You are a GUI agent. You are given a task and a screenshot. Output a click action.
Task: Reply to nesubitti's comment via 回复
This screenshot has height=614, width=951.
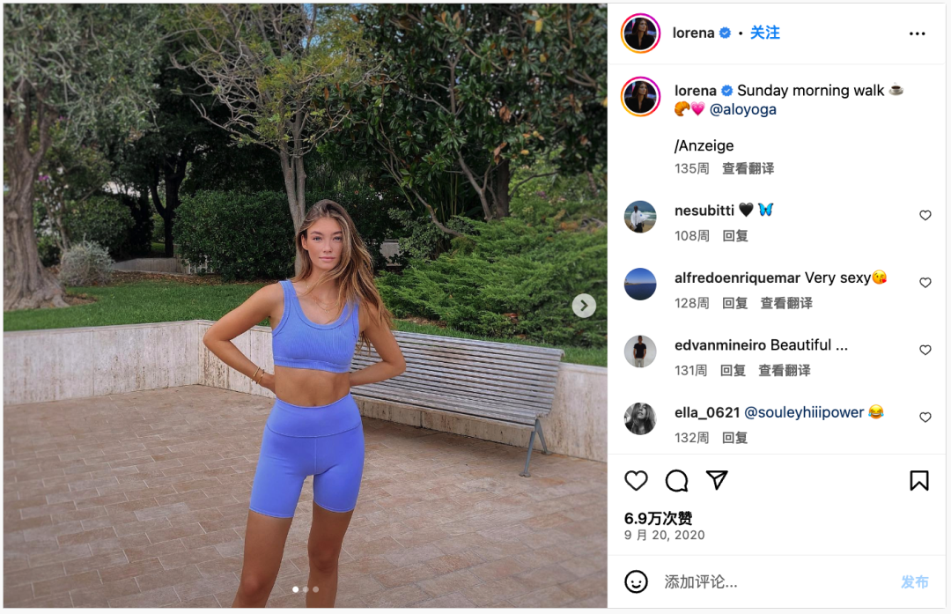pos(735,235)
